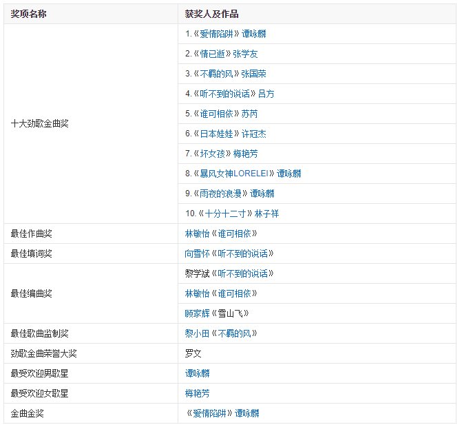Click the 张学友 singer link
The width and height of the screenshot is (462, 427).
[246, 54]
